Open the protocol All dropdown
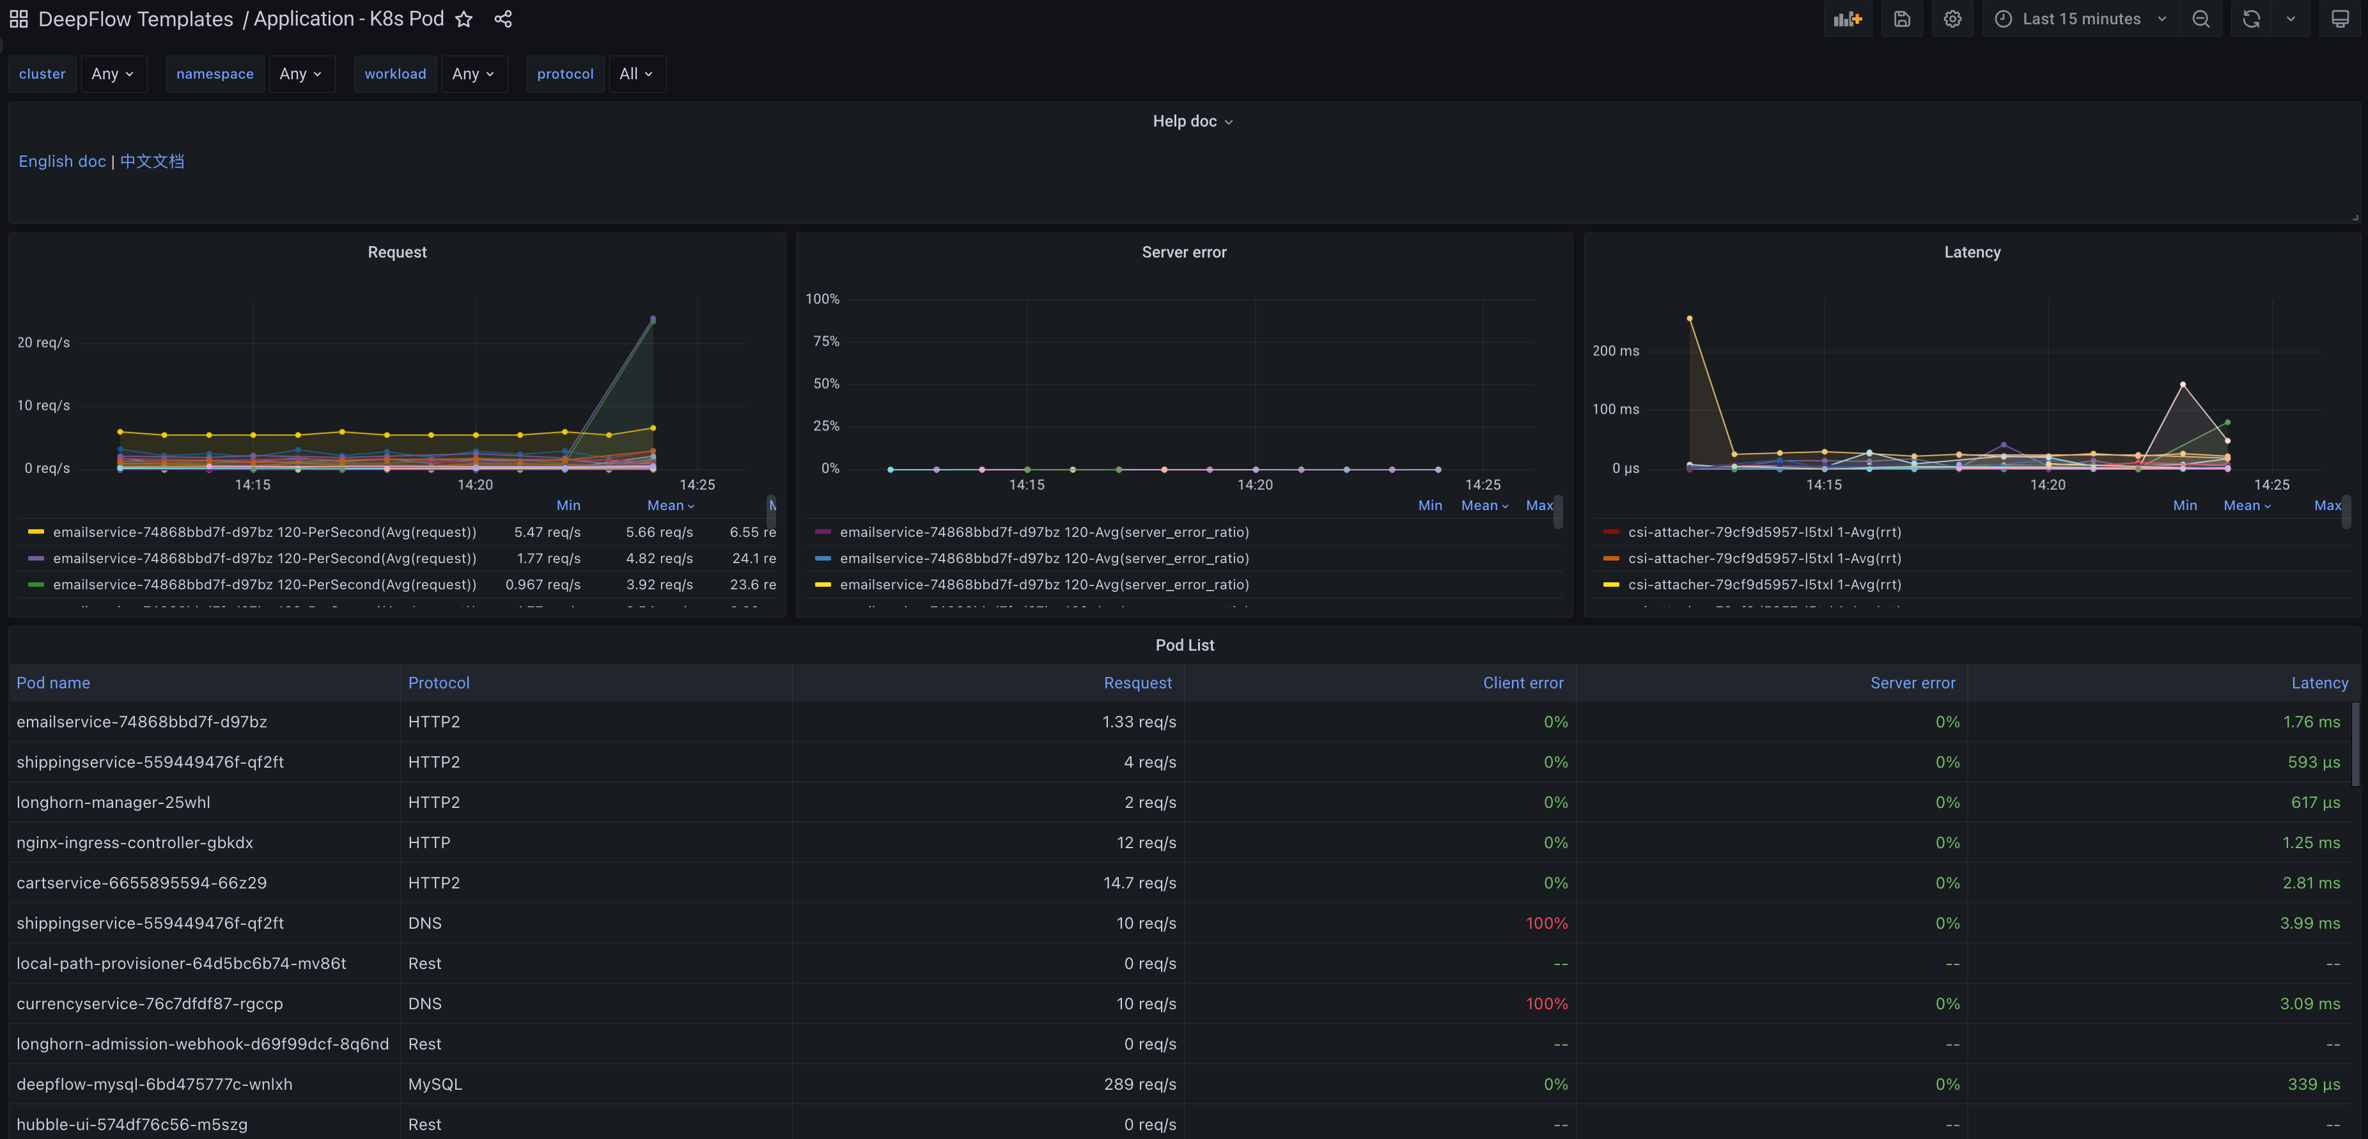Screen dimensions: 2368x1139 tap(636, 74)
